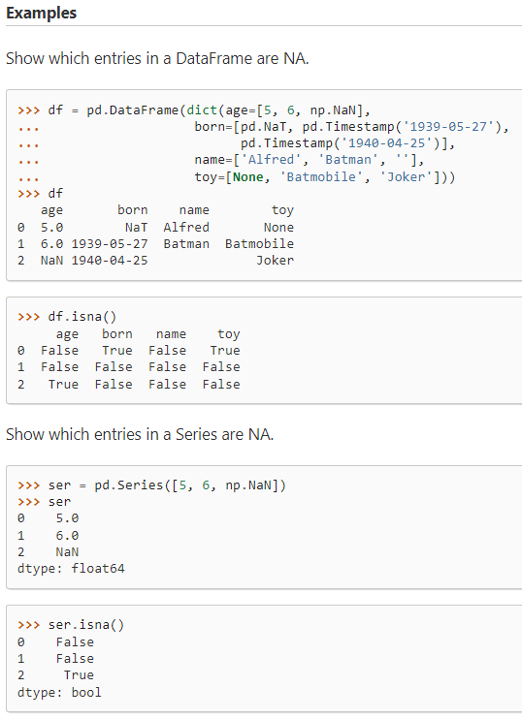The width and height of the screenshot is (522, 719).
Task: Click the 'Joker' string in the toy list code
Action: point(406,177)
